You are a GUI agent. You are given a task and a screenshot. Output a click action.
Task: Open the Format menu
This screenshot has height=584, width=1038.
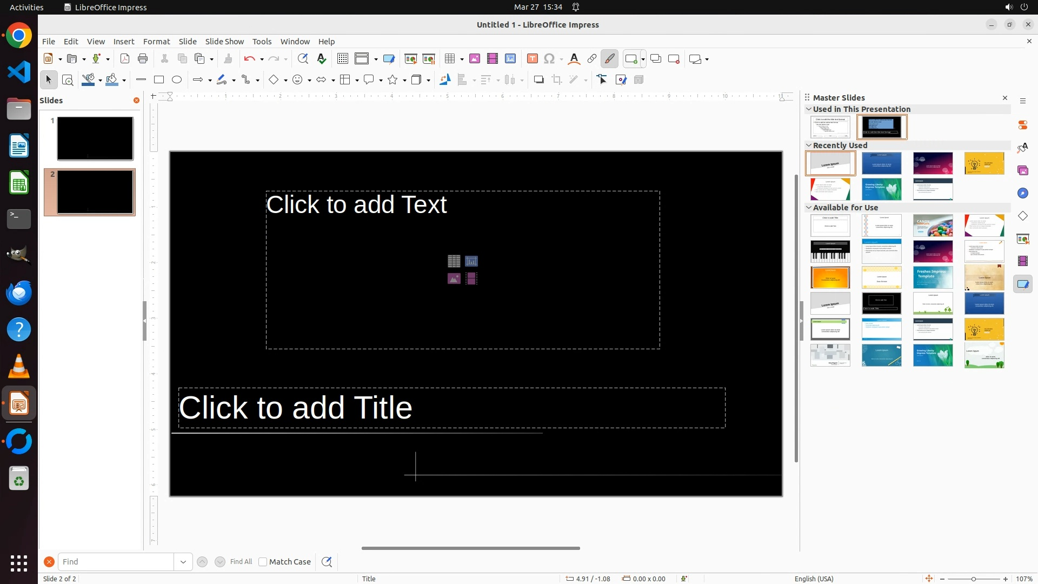[156, 42]
